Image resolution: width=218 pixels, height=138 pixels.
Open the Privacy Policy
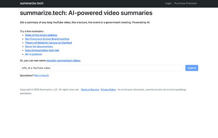point(108,90)
